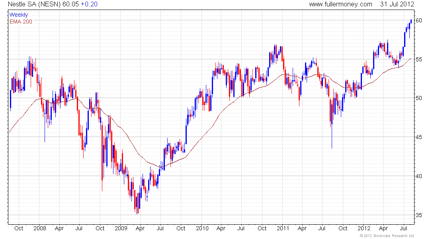Image resolution: width=438 pixels, height=239 pixels.
Task: Click the 2009 year label on time axis
Action: pyautogui.click(x=121, y=228)
